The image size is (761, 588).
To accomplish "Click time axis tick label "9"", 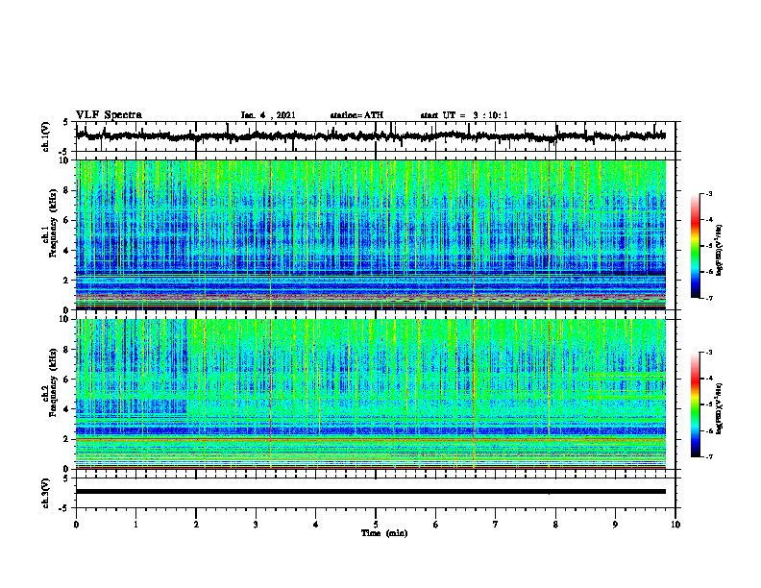I will (x=615, y=525).
